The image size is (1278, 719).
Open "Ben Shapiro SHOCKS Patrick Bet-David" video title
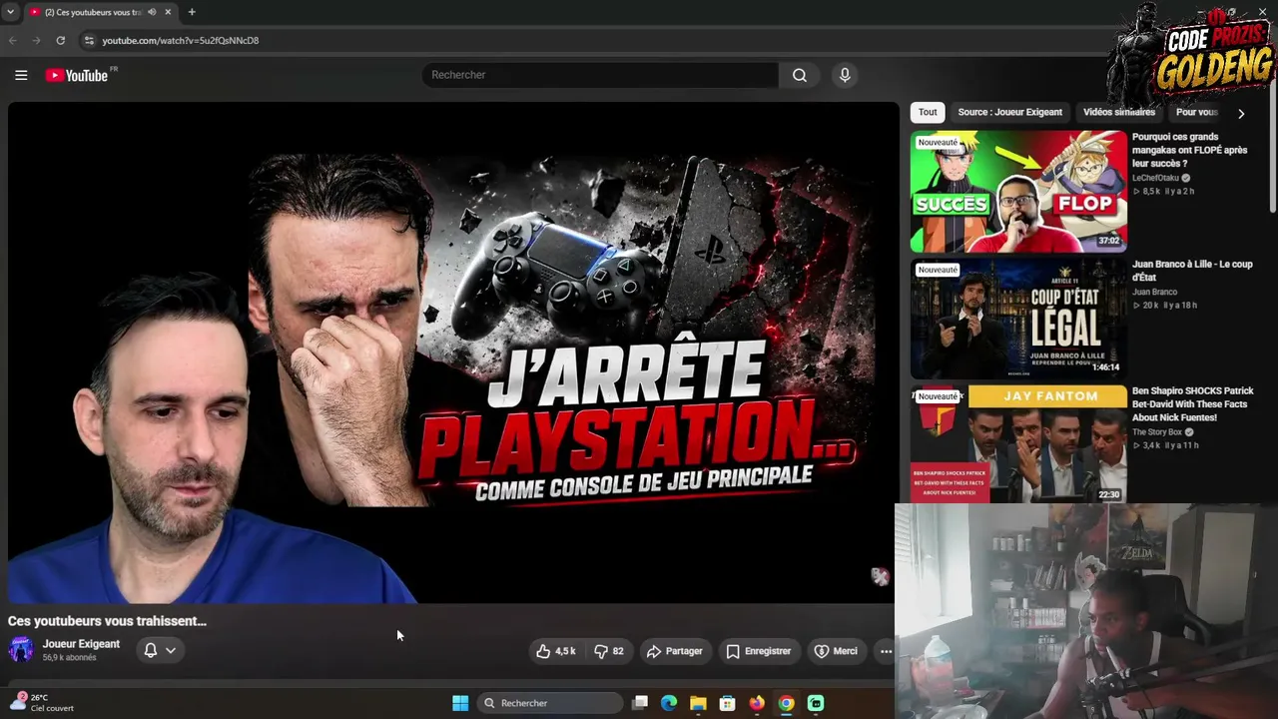[x=1193, y=404]
